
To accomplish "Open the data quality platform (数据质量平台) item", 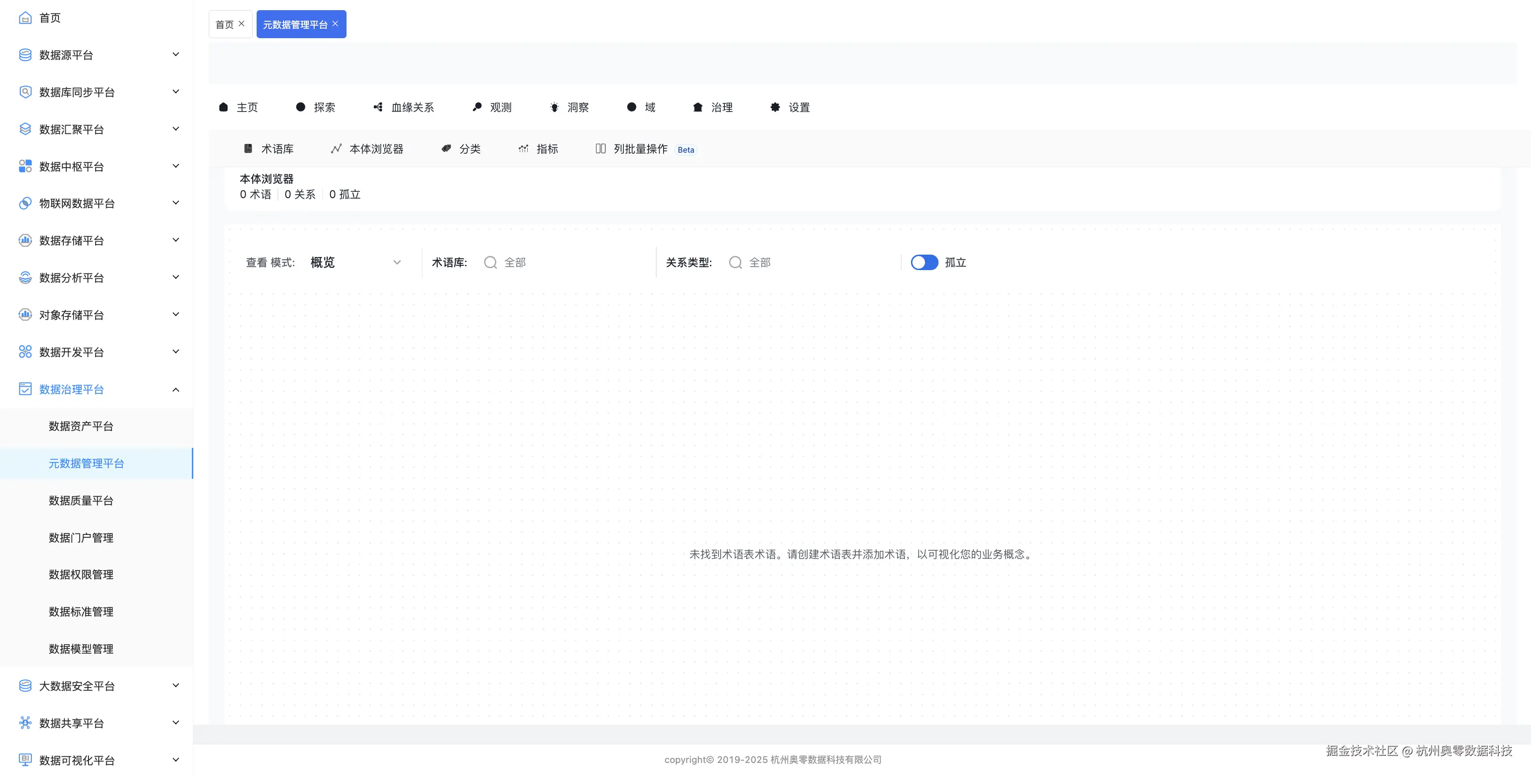I will 81,500.
